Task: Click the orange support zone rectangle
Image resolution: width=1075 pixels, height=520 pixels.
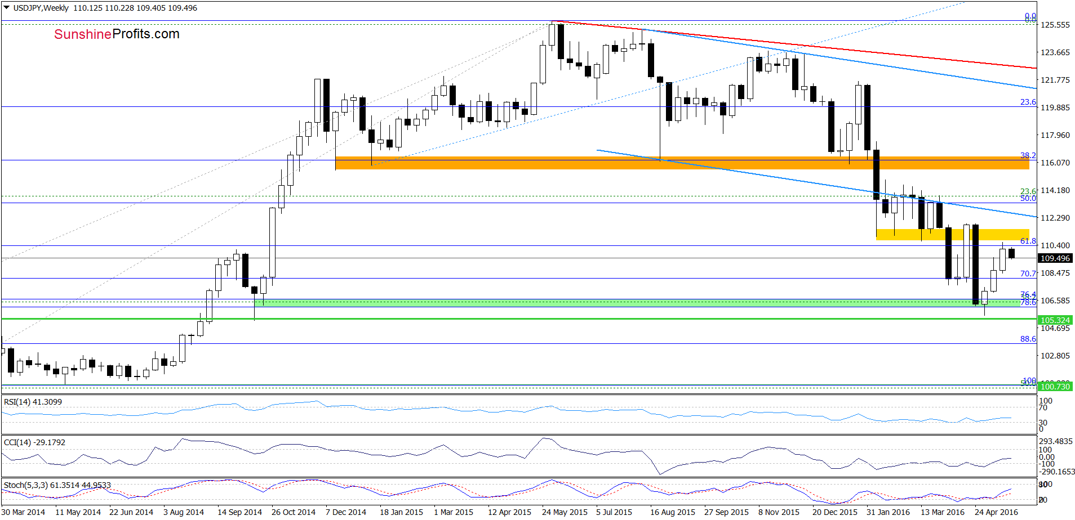Action: (x=682, y=163)
